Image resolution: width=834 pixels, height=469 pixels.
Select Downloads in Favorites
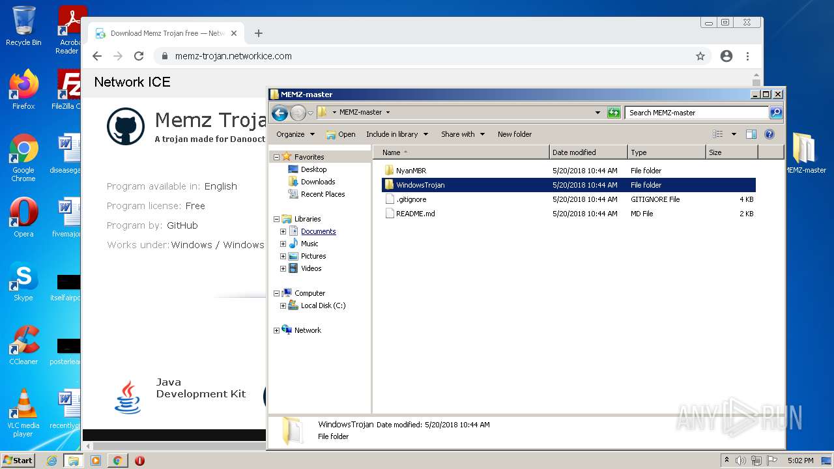click(x=317, y=182)
